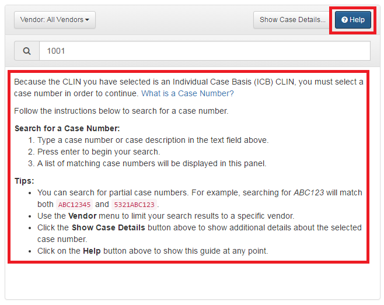The height and width of the screenshot is (305, 384).
Task: Open the Help guide button
Action: (353, 20)
